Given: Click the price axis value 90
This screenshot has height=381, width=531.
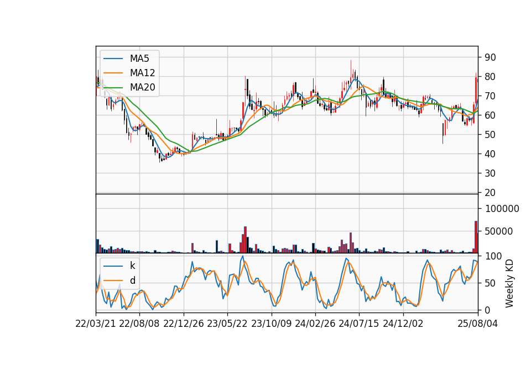Looking at the screenshot, I should (x=491, y=57).
